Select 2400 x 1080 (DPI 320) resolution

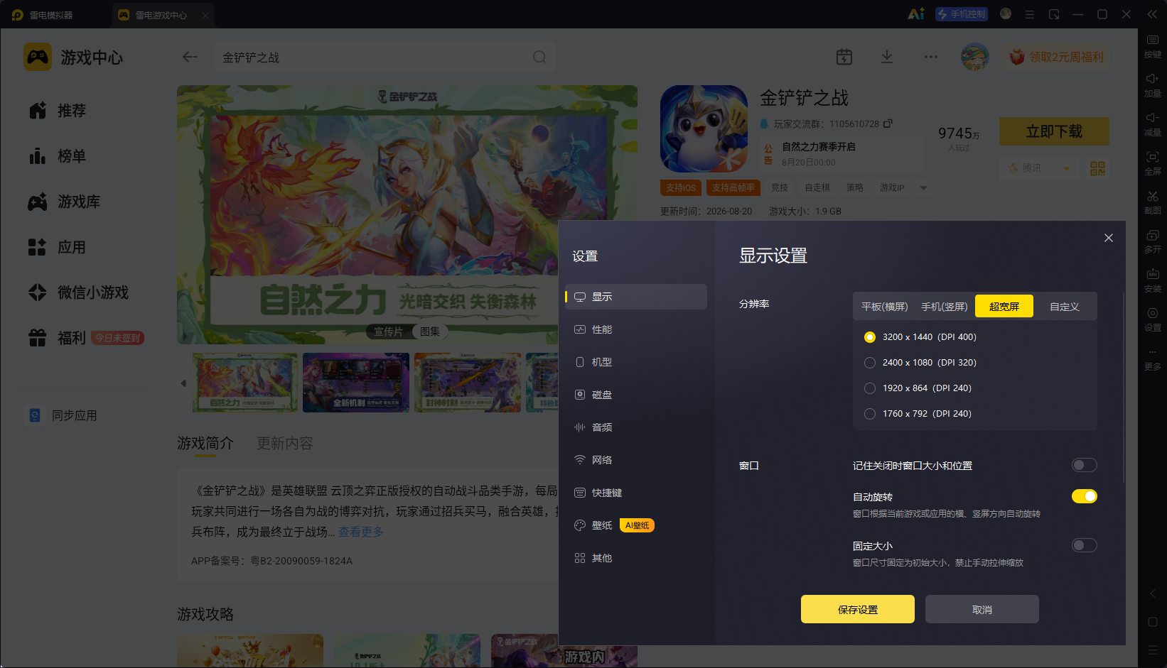(870, 363)
